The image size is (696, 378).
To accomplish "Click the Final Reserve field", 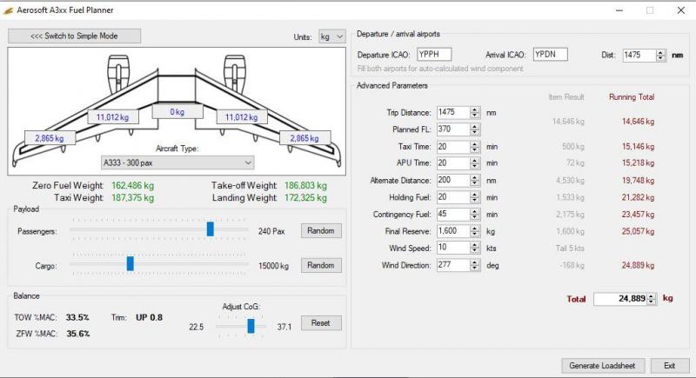I will [453, 231].
